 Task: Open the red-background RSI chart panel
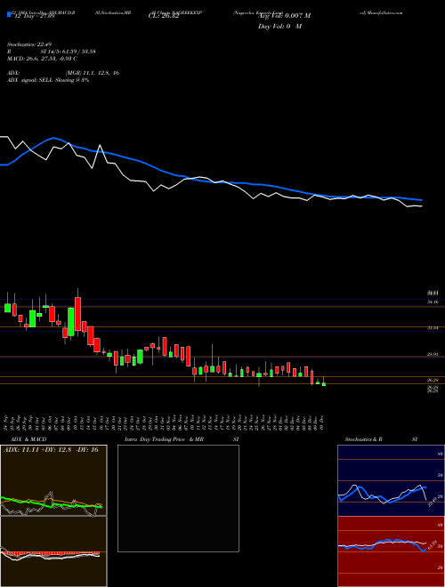pyautogui.click(x=391, y=551)
